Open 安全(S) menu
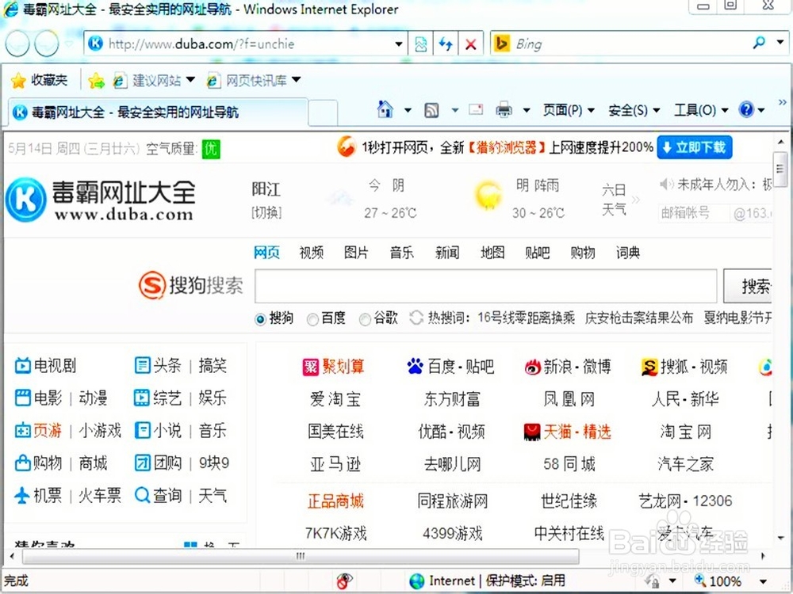 point(634,110)
